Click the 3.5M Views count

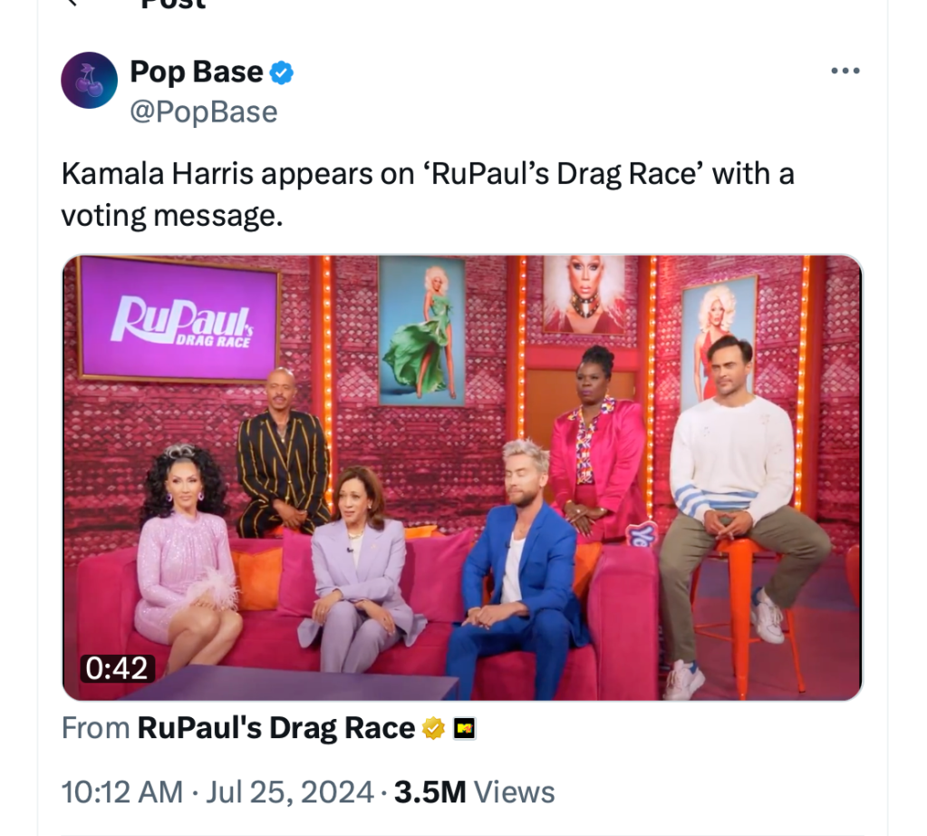[x=475, y=792]
